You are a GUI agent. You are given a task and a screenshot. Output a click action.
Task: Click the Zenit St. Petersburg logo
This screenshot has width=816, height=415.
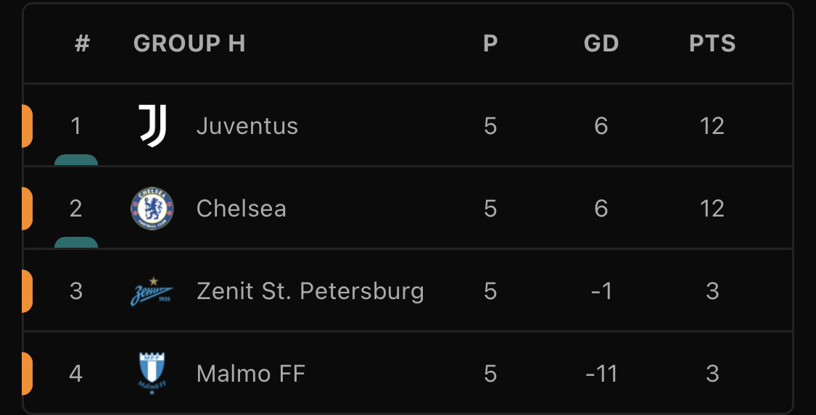coord(152,291)
